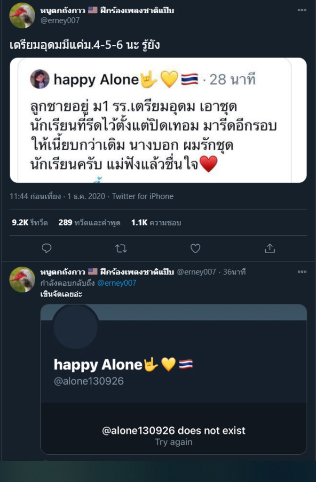The height and width of the screenshot is (482, 316).
Task: Open the reply tweet's three-dot menu
Action: click(x=302, y=272)
